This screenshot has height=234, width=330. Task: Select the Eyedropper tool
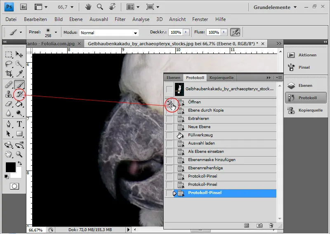pyautogui.click(x=19, y=73)
